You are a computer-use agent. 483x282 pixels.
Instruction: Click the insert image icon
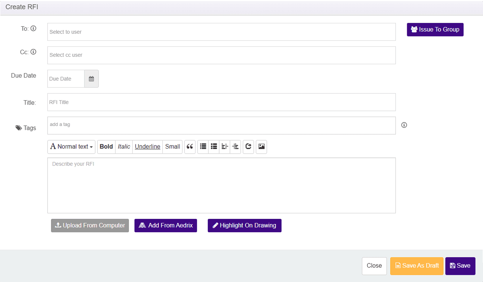point(262,147)
